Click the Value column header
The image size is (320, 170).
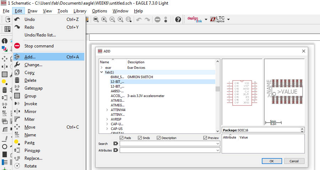[x=244, y=137]
